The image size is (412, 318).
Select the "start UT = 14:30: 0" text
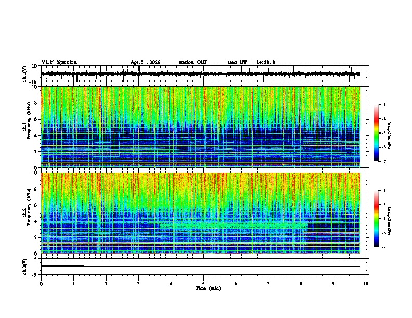coord(251,62)
